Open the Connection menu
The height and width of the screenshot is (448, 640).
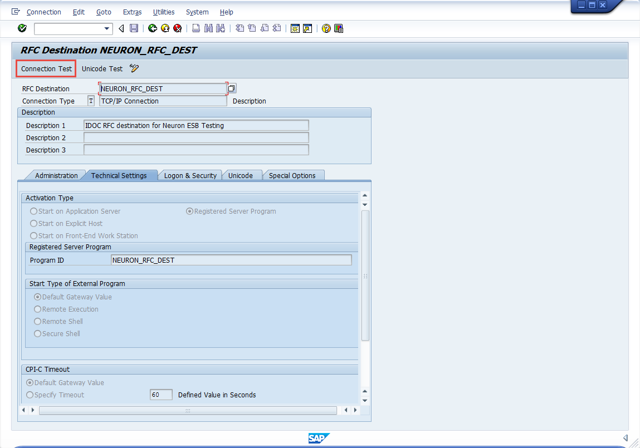coord(43,12)
